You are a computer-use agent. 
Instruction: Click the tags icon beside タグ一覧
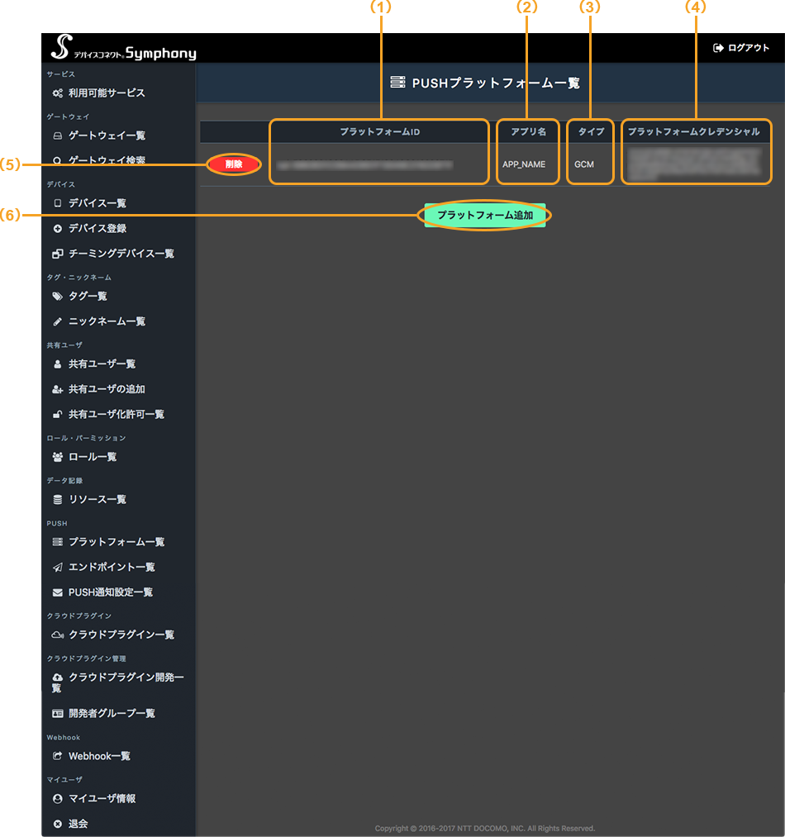point(57,297)
